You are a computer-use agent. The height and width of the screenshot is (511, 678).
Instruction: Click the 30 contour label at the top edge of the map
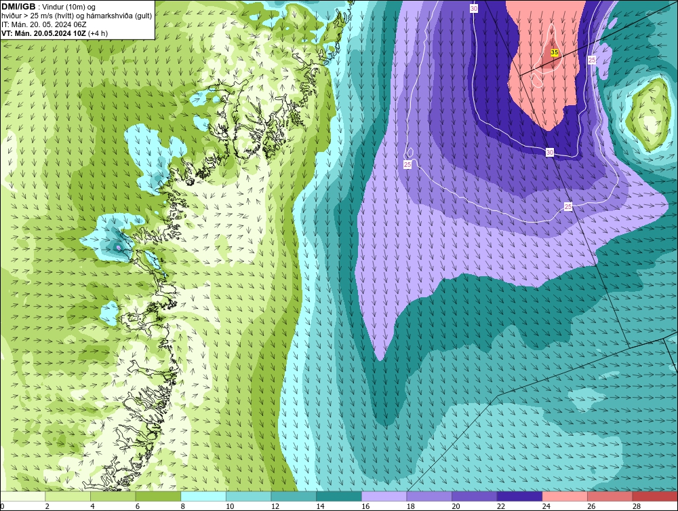(474, 8)
